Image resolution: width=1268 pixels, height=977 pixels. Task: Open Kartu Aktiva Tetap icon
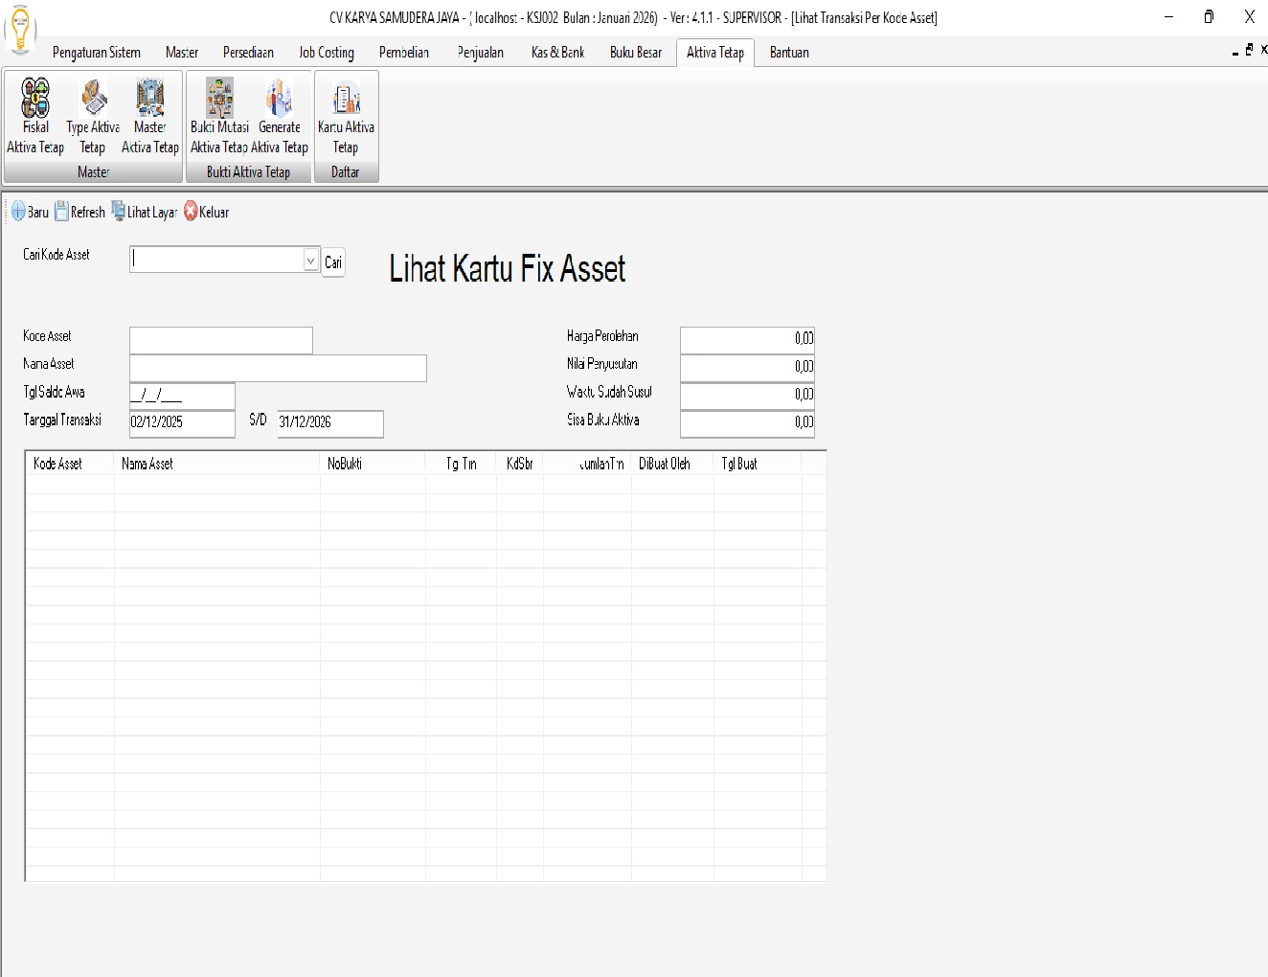[346, 117]
